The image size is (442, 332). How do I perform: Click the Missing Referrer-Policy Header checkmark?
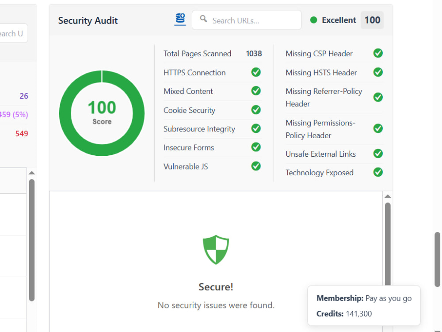(x=378, y=97)
